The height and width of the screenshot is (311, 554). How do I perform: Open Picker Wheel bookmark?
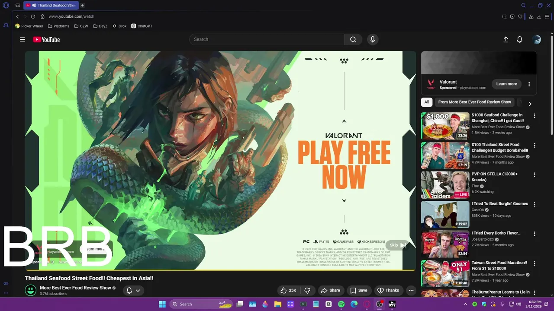coord(29,26)
